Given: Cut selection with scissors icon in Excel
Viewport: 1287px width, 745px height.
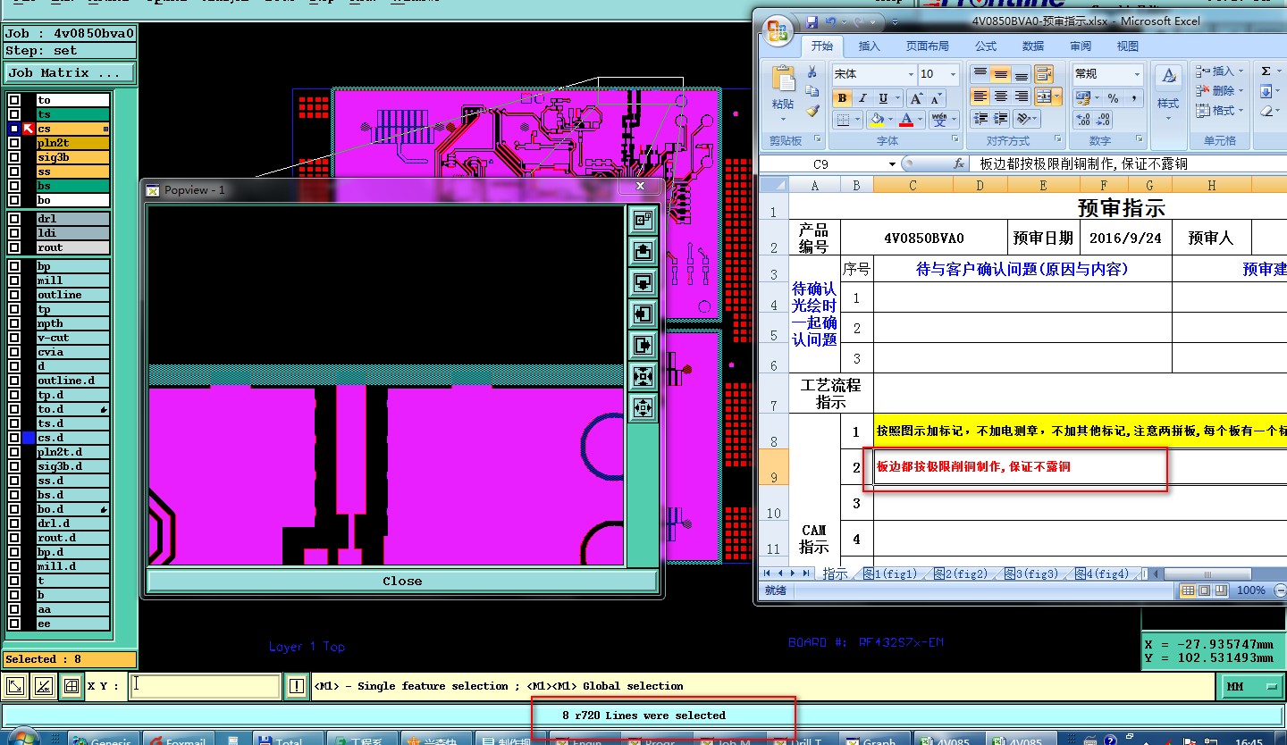Looking at the screenshot, I should click(x=812, y=71).
